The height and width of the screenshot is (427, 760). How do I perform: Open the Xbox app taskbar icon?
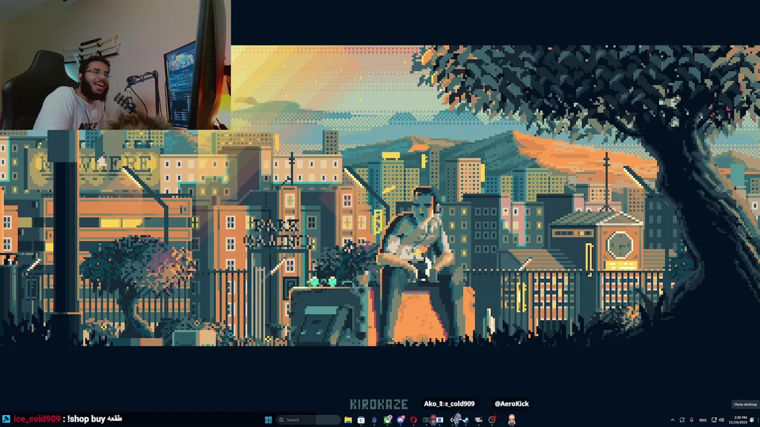coord(387,420)
